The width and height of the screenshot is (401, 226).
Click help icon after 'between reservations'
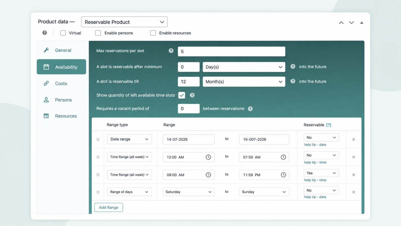250,109
